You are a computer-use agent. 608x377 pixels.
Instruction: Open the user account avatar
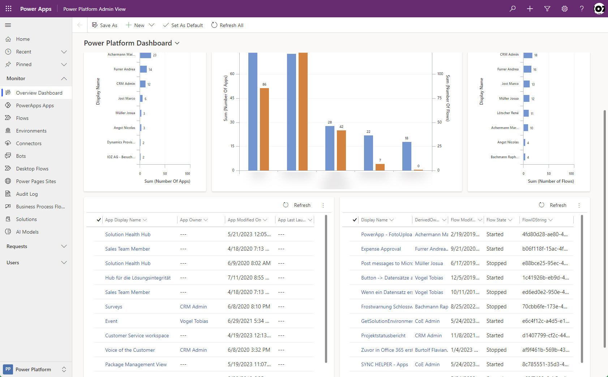(599, 9)
